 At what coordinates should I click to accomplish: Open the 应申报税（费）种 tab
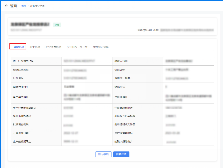point(77,47)
